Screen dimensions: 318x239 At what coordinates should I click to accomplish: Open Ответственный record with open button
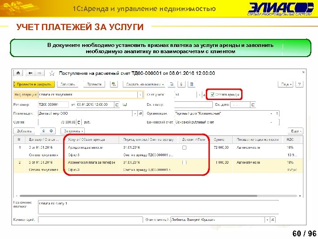pyautogui.click(x=273, y=220)
